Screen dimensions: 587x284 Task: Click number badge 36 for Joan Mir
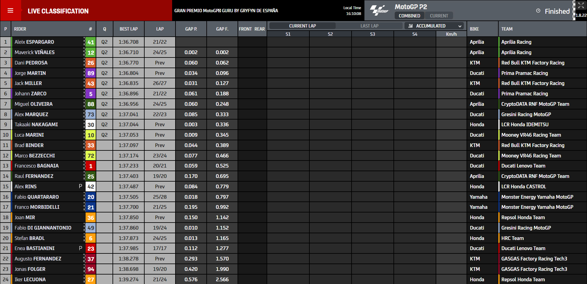[x=90, y=218]
